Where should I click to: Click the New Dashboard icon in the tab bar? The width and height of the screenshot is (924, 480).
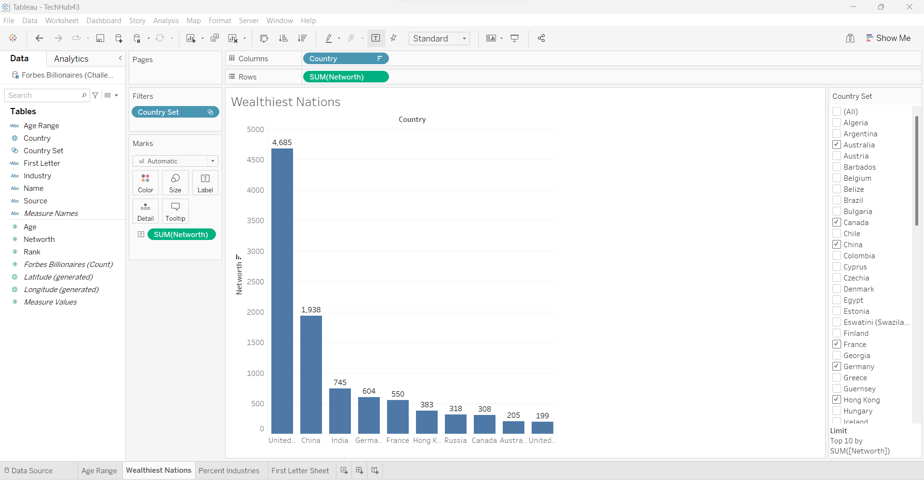click(x=360, y=470)
